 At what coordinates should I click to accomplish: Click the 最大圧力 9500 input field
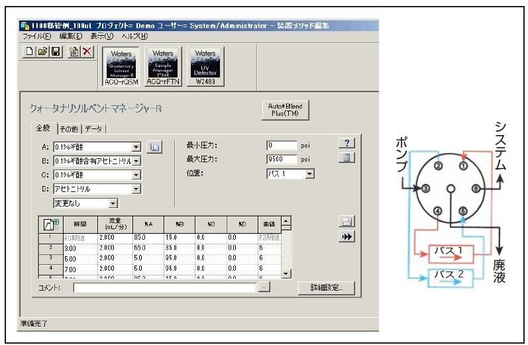click(x=282, y=159)
